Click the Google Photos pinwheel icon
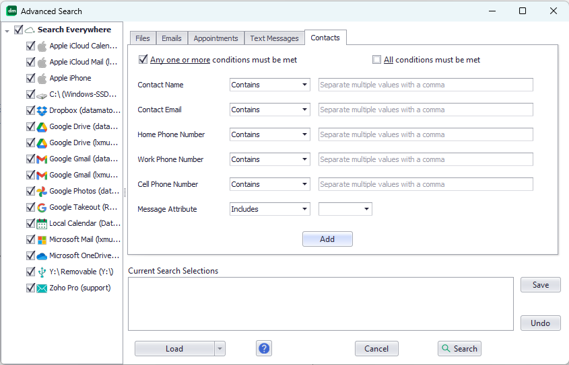Screen dimensions: 569x365 42,191
